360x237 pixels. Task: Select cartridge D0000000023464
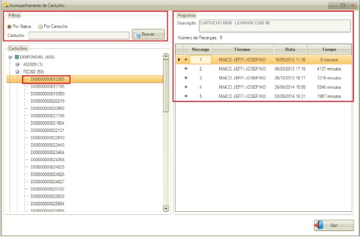click(48, 152)
